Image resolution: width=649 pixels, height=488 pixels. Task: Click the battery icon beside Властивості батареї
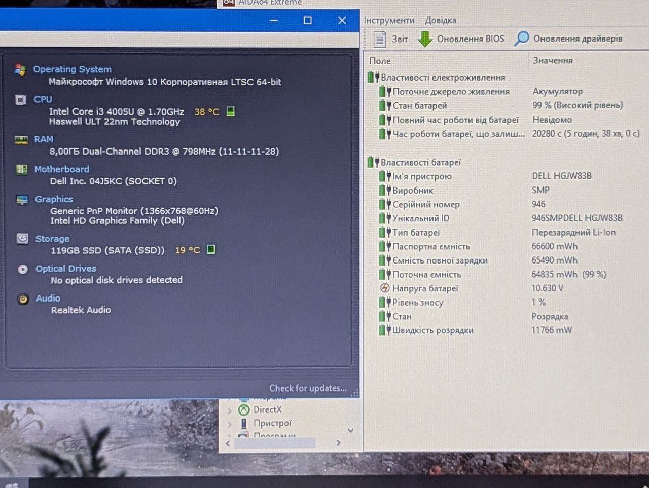(374, 162)
